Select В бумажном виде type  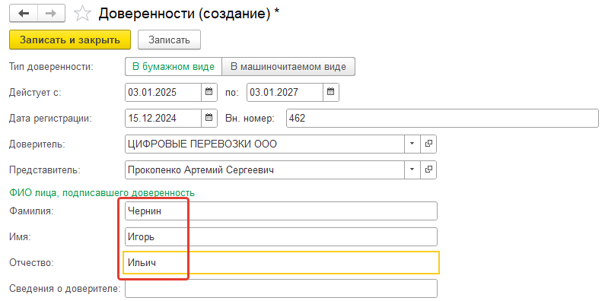(174, 67)
